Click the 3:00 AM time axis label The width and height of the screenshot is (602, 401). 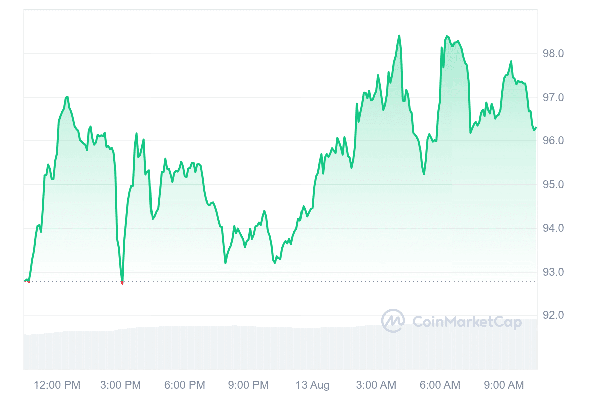(376, 385)
